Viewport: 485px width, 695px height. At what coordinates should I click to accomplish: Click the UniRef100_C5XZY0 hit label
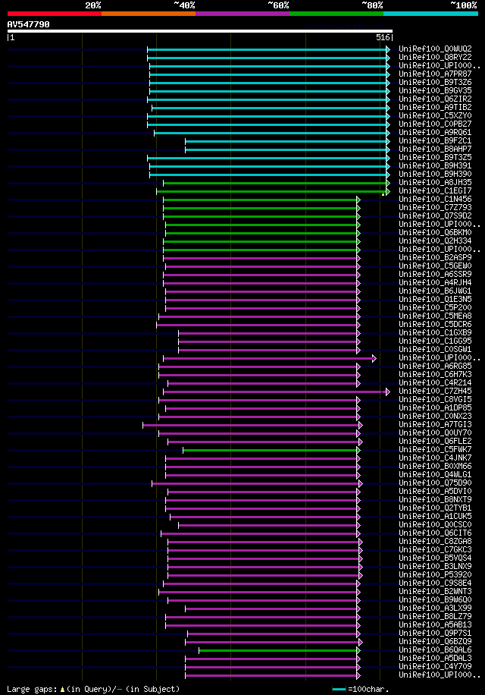pos(435,115)
